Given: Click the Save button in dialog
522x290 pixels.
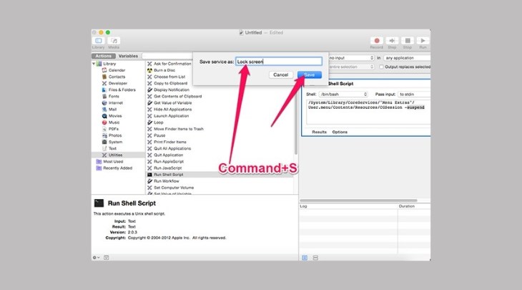Looking at the screenshot, I should click(x=310, y=74).
